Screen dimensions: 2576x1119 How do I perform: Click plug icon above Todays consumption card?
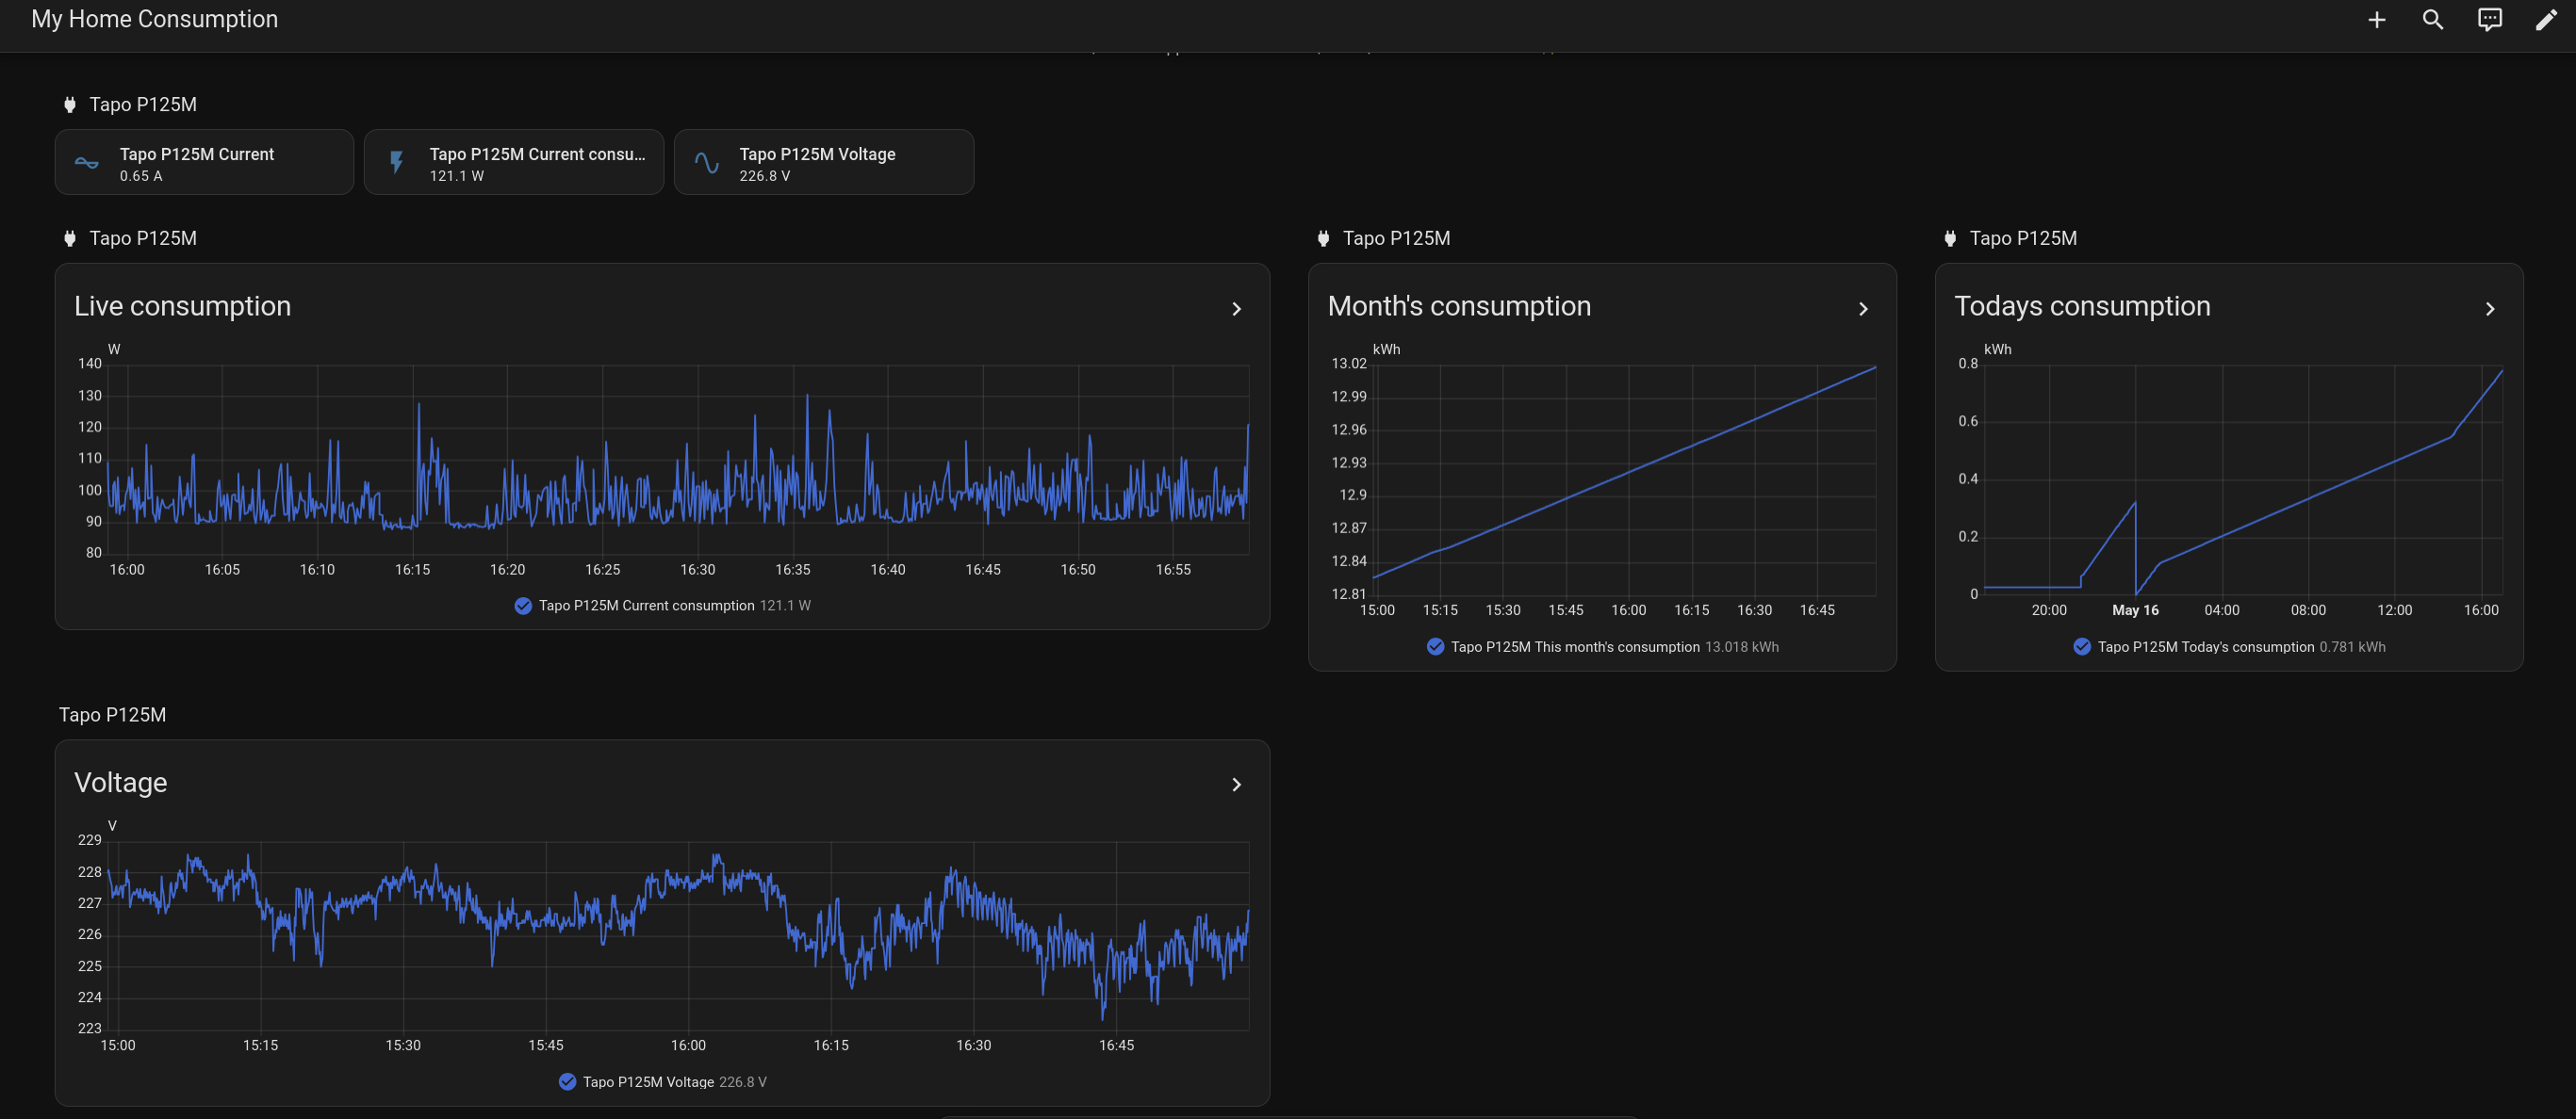(x=1950, y=239)
